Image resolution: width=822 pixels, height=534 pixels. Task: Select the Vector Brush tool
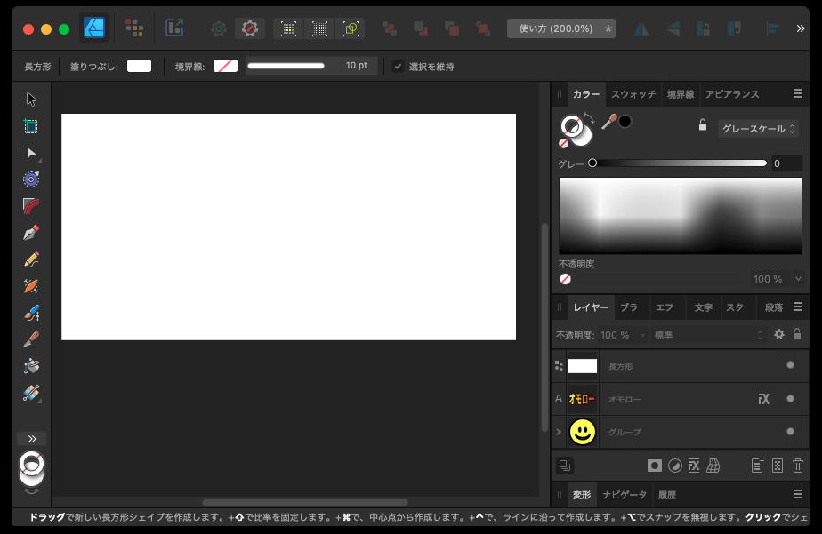click(x=30, y=285)
